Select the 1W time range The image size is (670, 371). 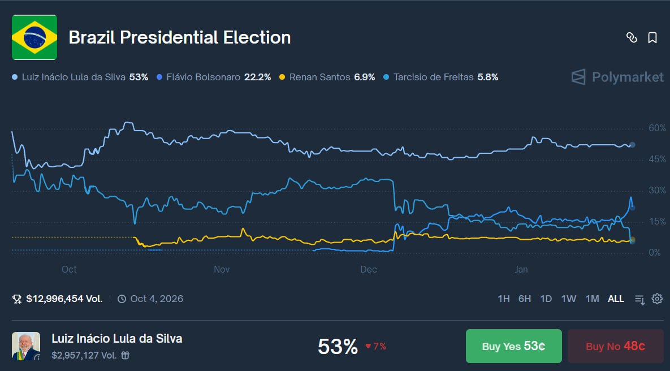568,299
